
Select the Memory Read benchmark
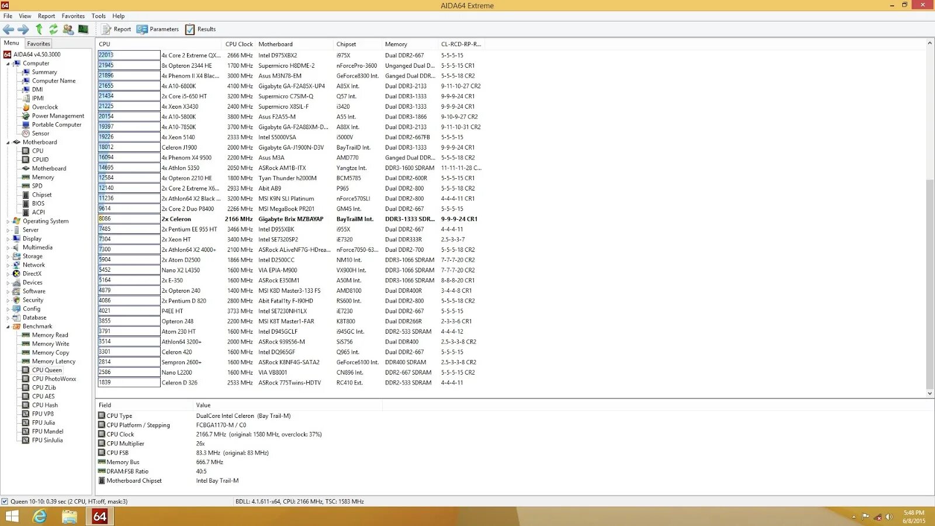point(50,335)
